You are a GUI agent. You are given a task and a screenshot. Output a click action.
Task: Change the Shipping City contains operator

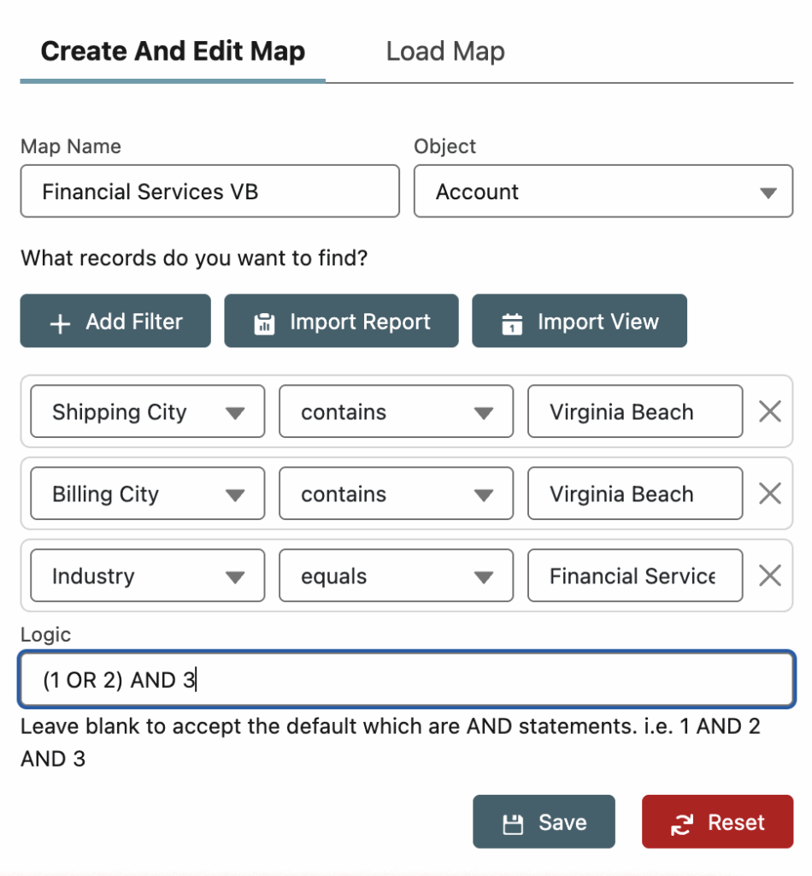click(x=396, y=412)
